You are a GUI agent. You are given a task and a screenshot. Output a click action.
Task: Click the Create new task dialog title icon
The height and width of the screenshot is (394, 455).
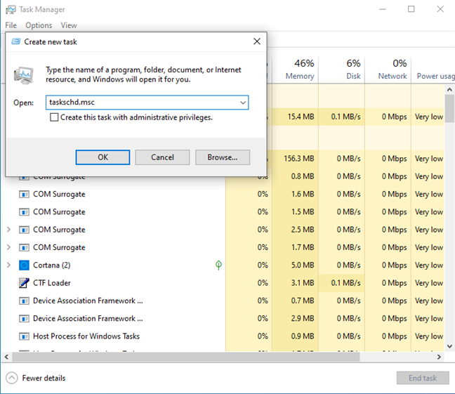click(x=16, y=41)
